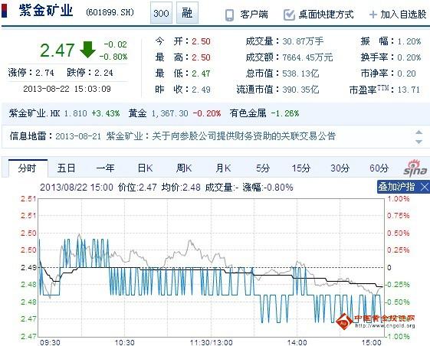Click the 300 index badge

[x=161, y=12]
